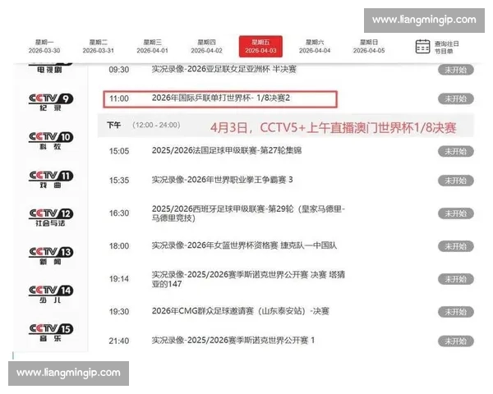Click the 19:14 time cell
Screen dimensions: 493x394
pos(119,279)
